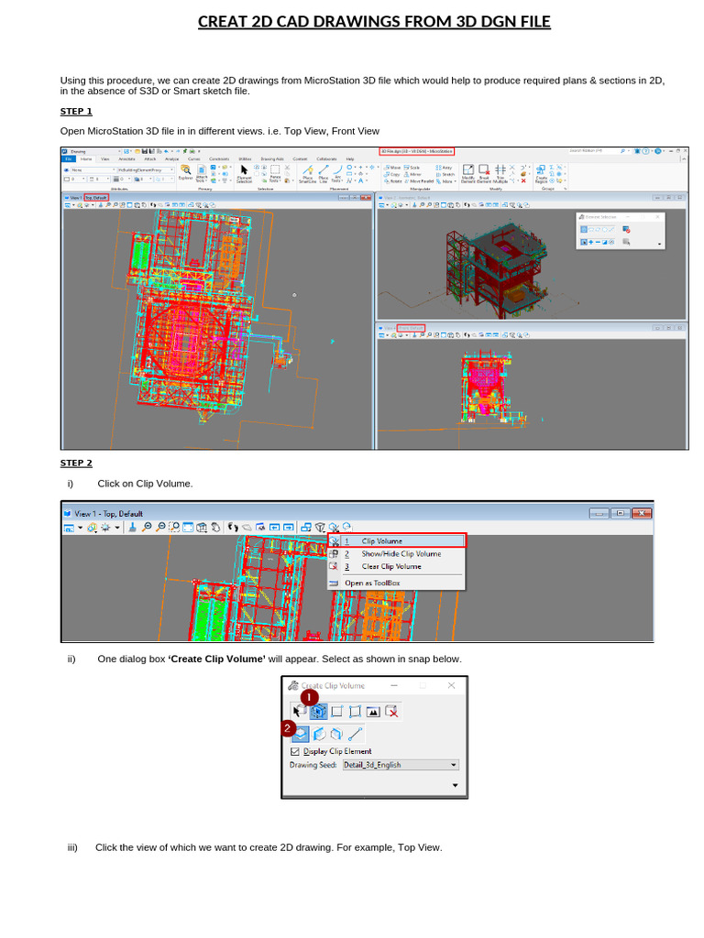This screenshot has height=938, width=704.
Task: Select the clip by line icon
Action: pyautogui.click(x=355, y=734)
